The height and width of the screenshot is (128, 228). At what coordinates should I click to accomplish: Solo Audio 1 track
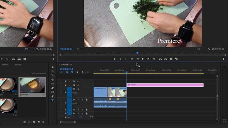pos(83,100)
